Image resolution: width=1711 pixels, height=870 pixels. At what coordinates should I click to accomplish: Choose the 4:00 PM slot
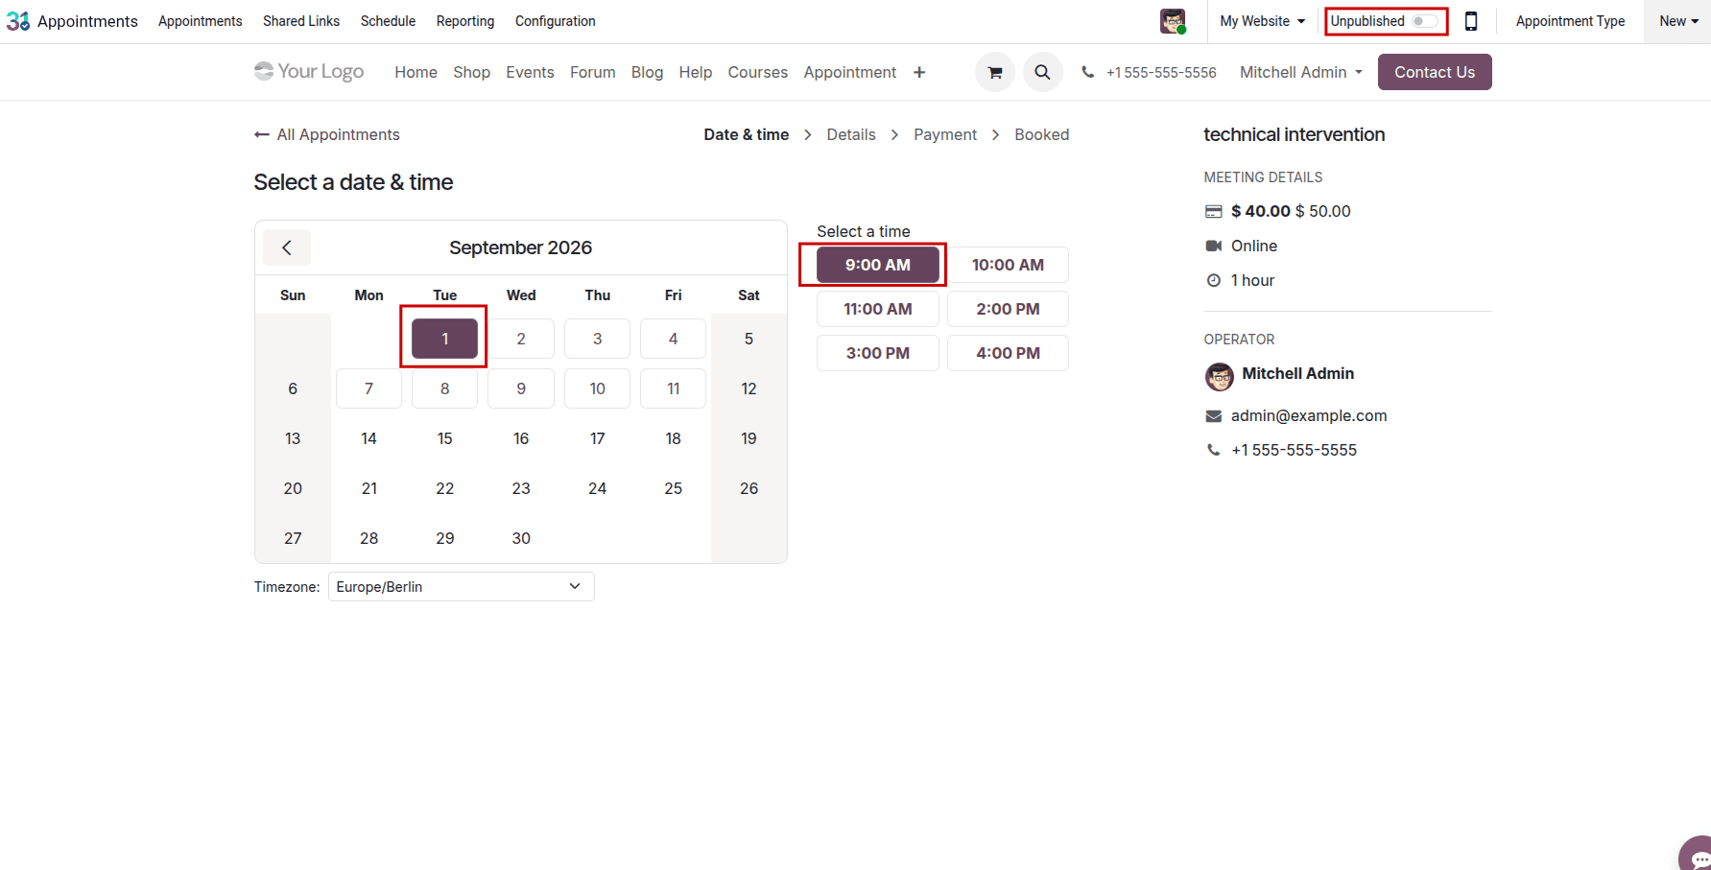pyautogui.click(x=1008, y=353)
